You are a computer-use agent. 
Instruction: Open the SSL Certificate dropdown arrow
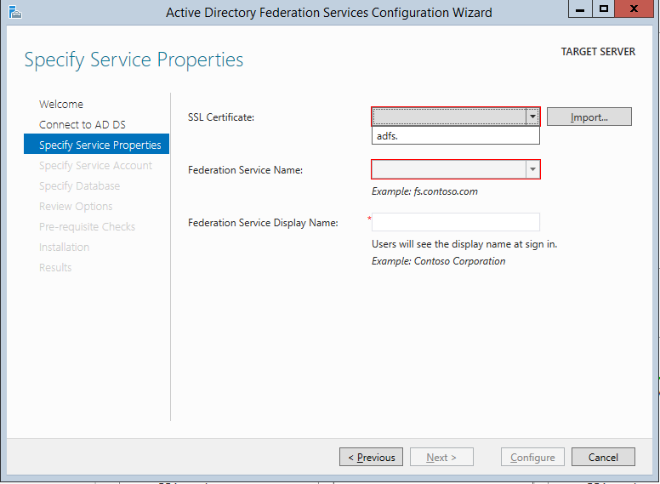click(532, 117)
